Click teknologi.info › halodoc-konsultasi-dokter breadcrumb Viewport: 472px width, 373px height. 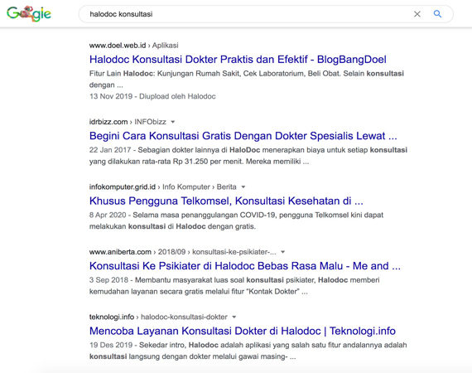[x=158, y=317]
